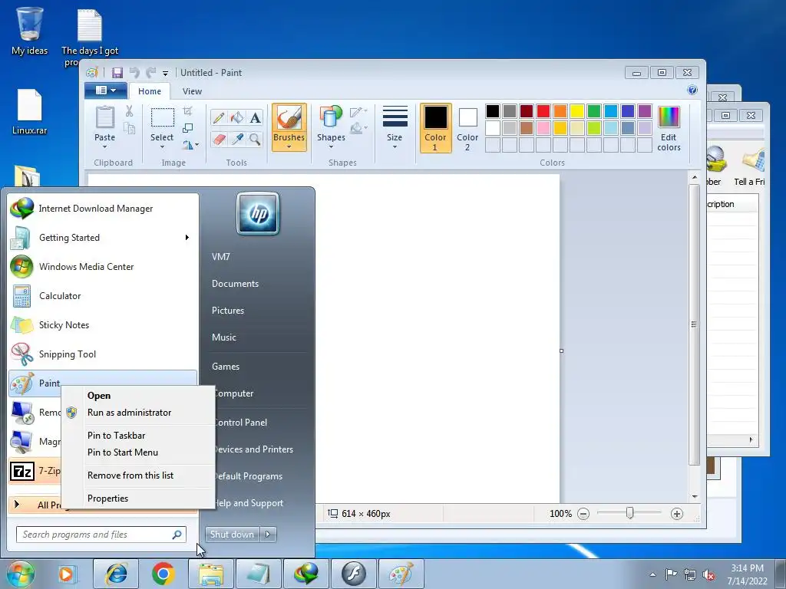The image size is (786, 589).
Task: Click the zoom out minus button
Action: (x=583, y=513)
